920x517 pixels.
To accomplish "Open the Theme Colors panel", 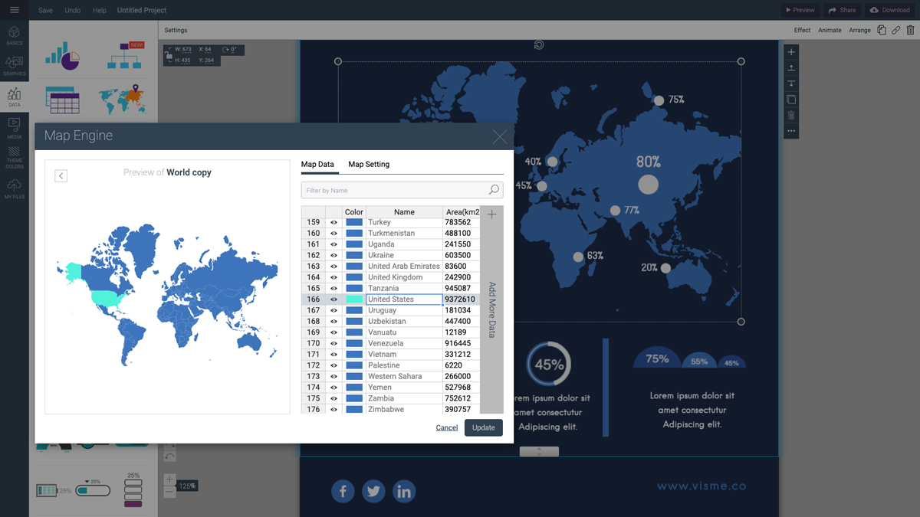I will pyautogui.click(x=14, y=159).
